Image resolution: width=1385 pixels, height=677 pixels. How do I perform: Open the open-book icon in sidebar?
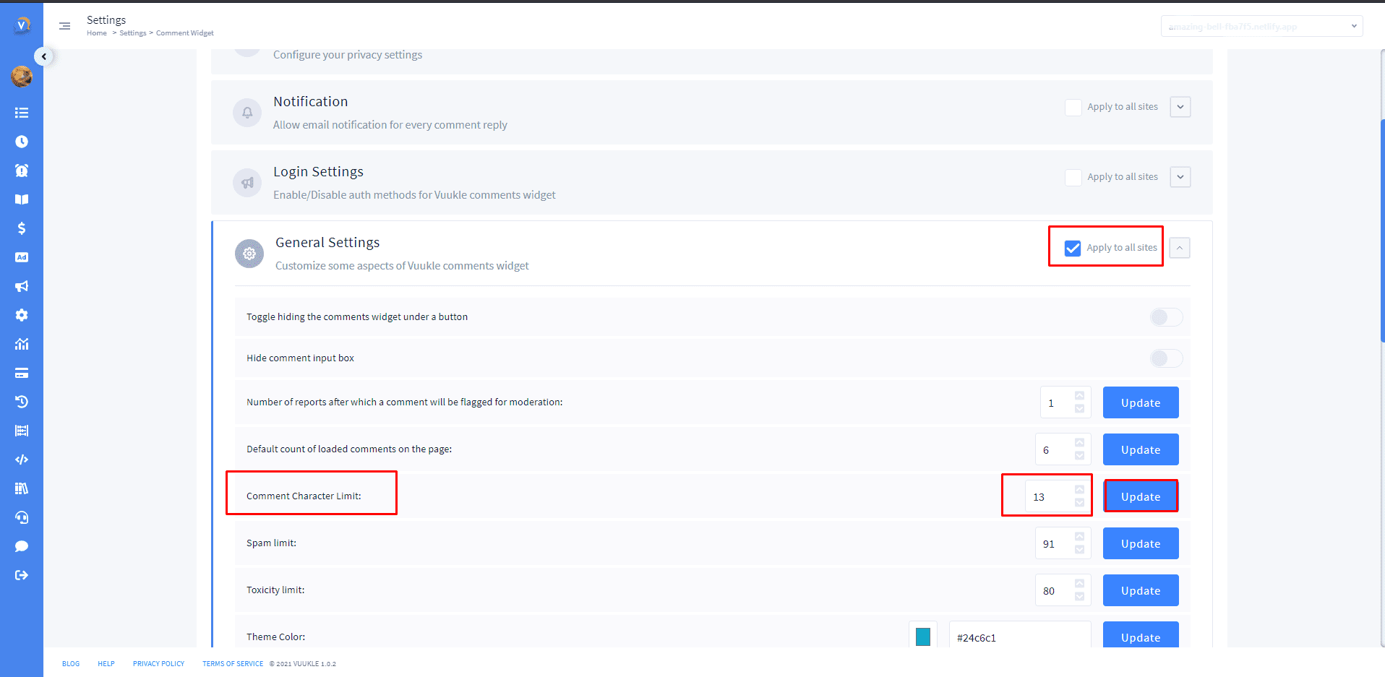[x=22, y=199]
